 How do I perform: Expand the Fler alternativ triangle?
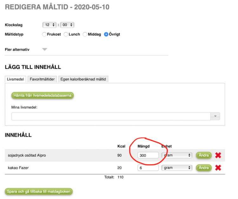click(45, 49)
